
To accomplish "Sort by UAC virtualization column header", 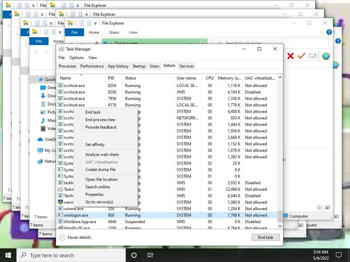I will [260, 78].
